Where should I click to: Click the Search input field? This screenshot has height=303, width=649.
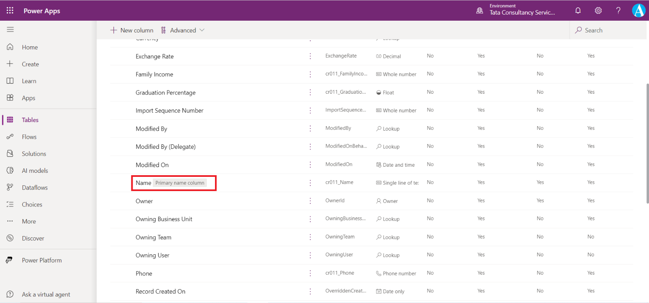(608, 30)
